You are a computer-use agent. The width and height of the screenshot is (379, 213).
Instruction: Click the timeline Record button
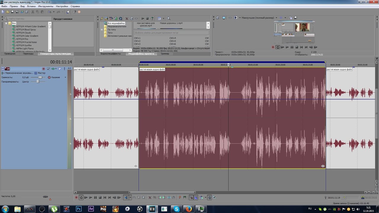[76, 198]
